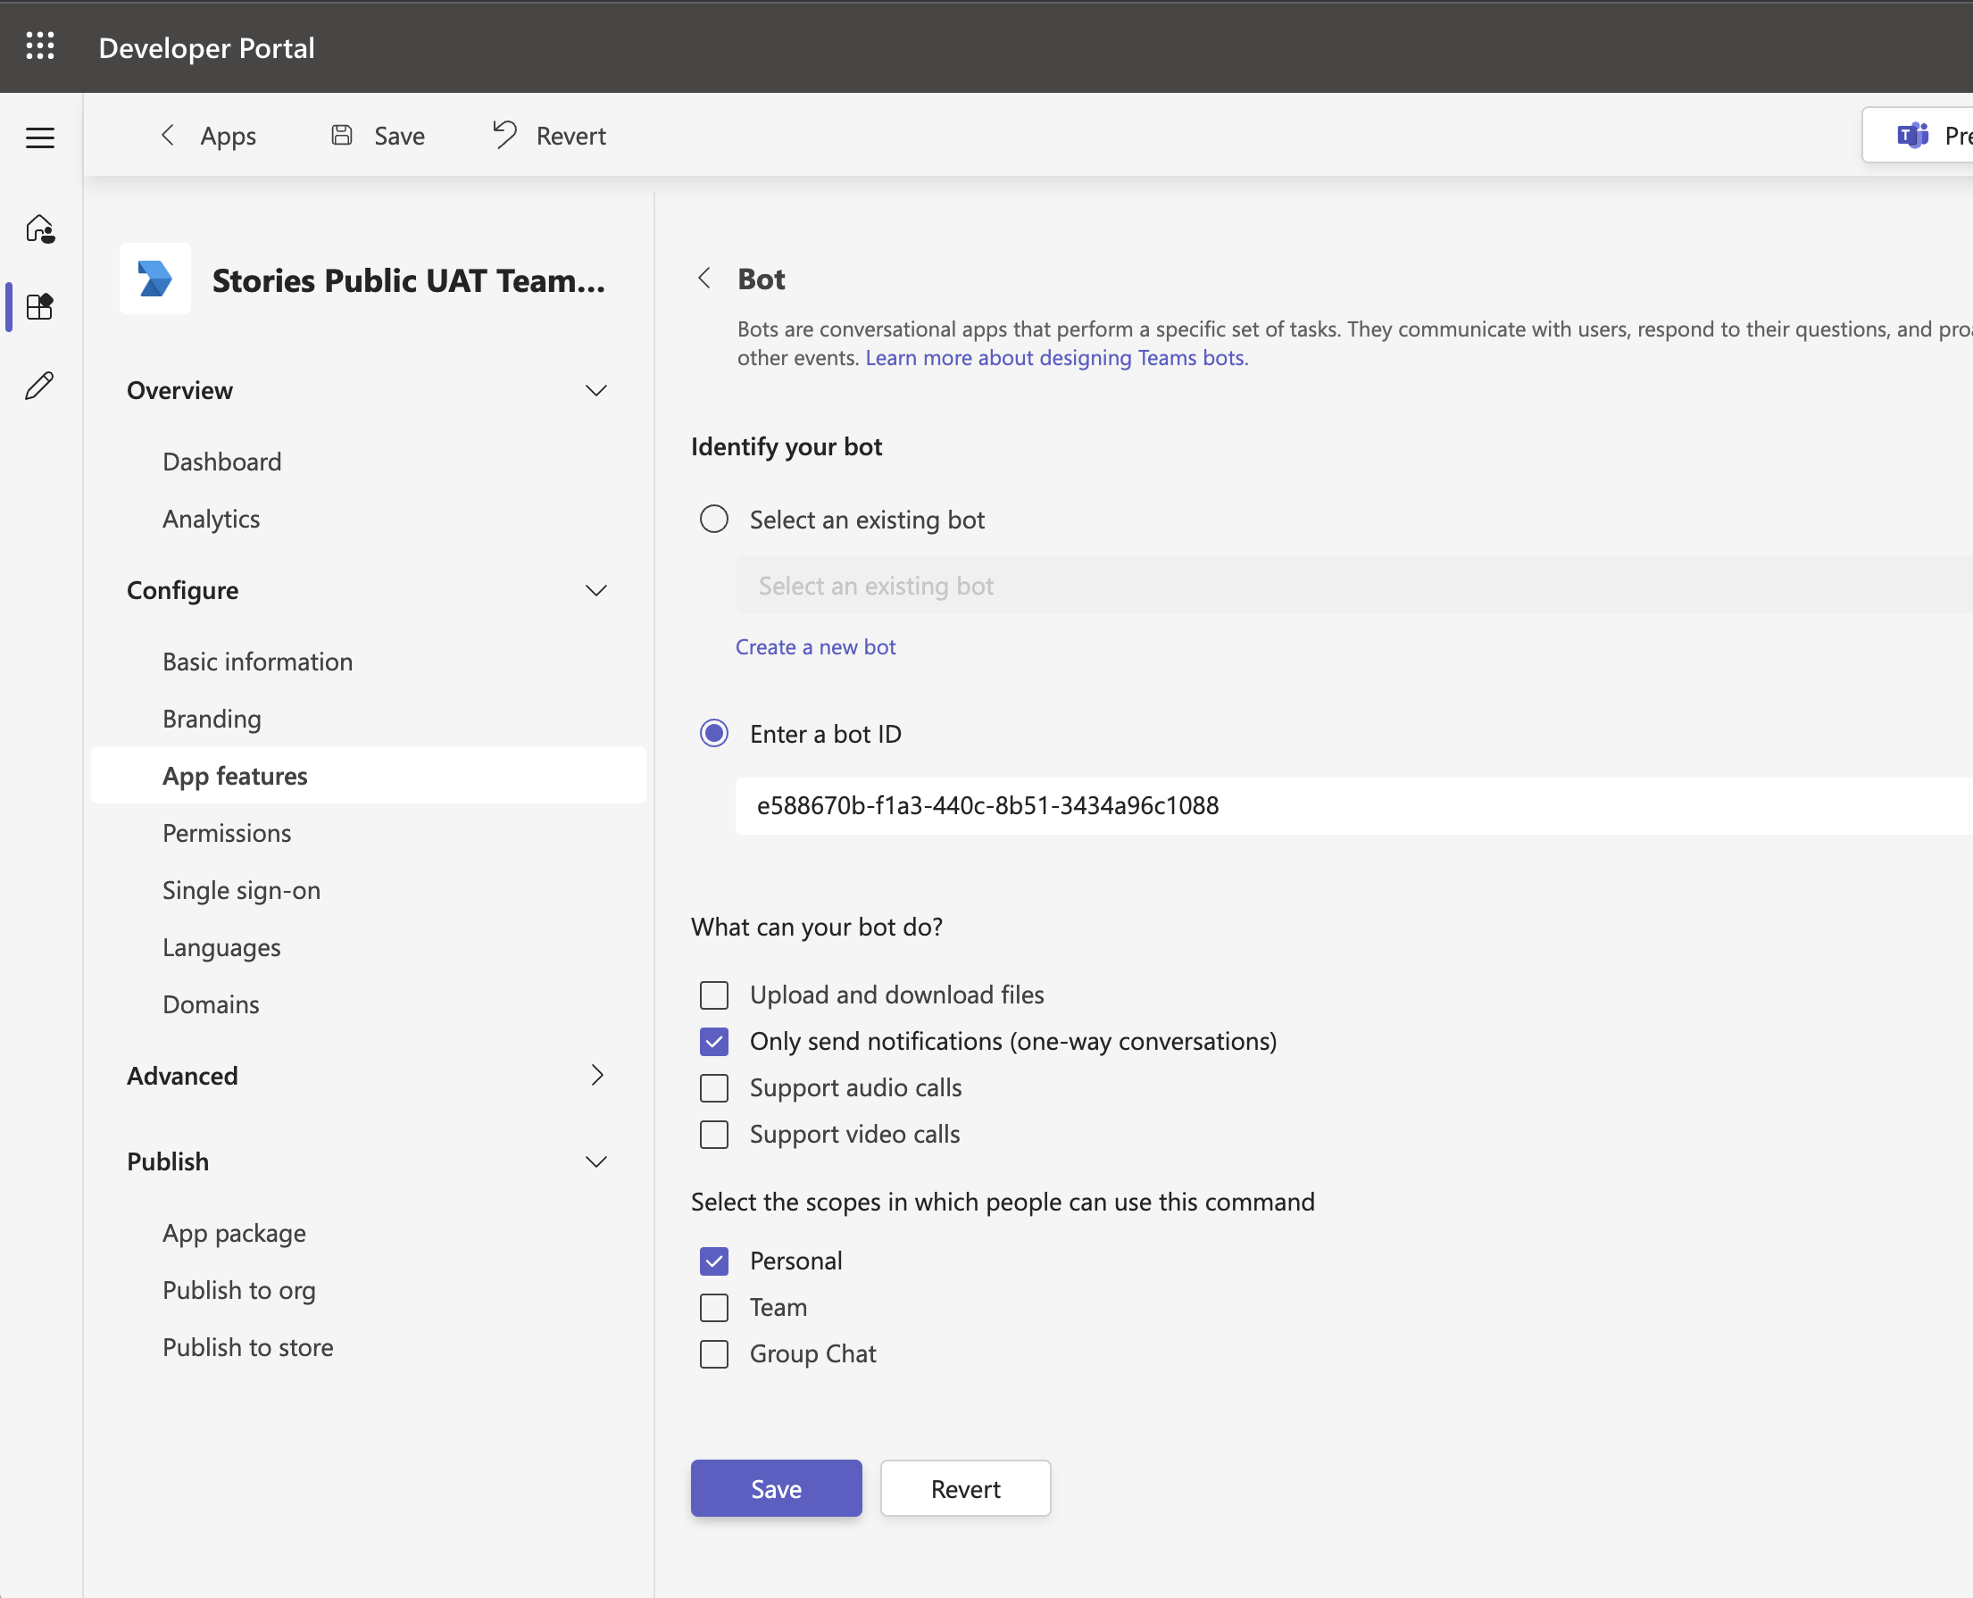1973x1598 pixels.
Task: Click the Stories app logo thumbnail
Action: 154,279
